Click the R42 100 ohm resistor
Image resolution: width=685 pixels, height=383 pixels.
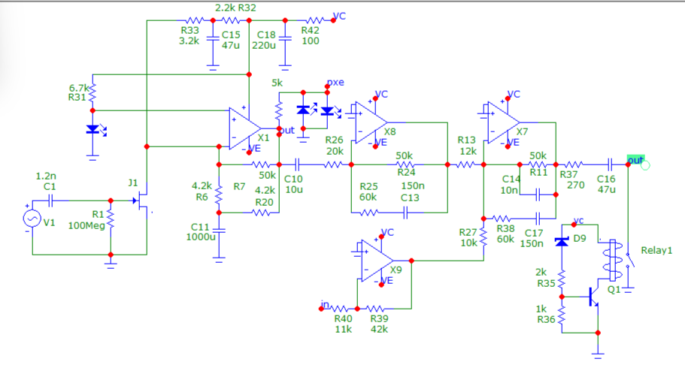[x=315, y=20]
